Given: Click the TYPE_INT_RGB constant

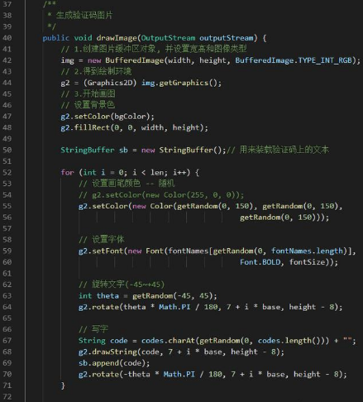Looking at the screenshot, I should [x=325, y=60].
